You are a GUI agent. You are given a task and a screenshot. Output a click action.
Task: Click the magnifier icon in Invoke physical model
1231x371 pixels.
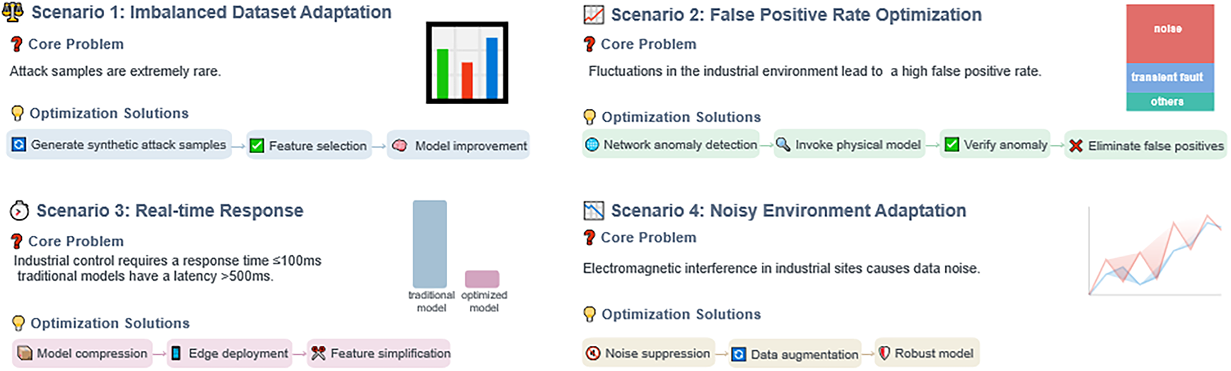point(783,144)
